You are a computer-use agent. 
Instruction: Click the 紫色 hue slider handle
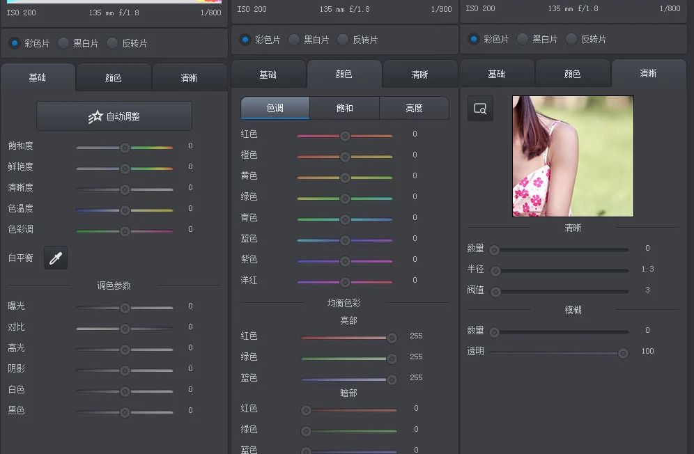[345, 261]
